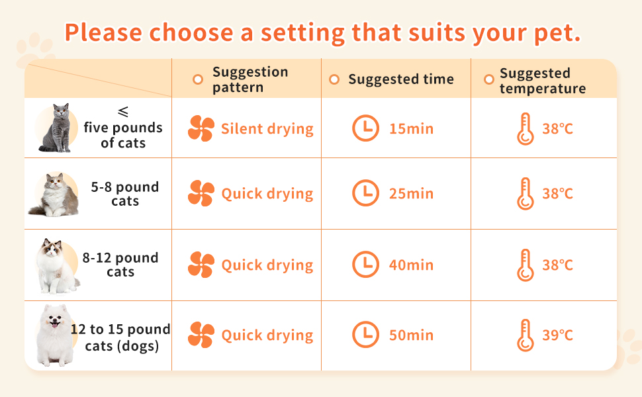Click the clock icon next to 40min

365,265
